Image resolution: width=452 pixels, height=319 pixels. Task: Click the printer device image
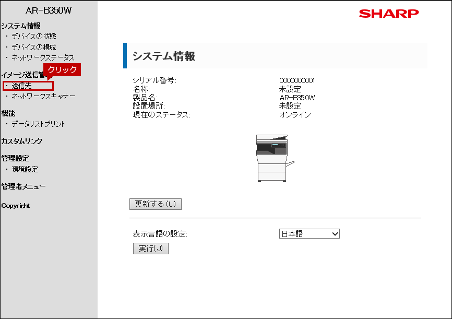click(x=275, y=158)
